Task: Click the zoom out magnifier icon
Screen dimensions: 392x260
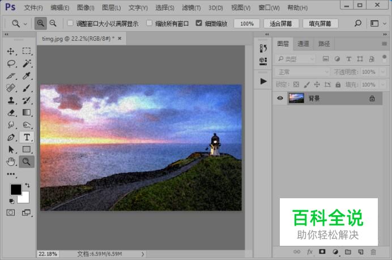Action: point(53,24)
